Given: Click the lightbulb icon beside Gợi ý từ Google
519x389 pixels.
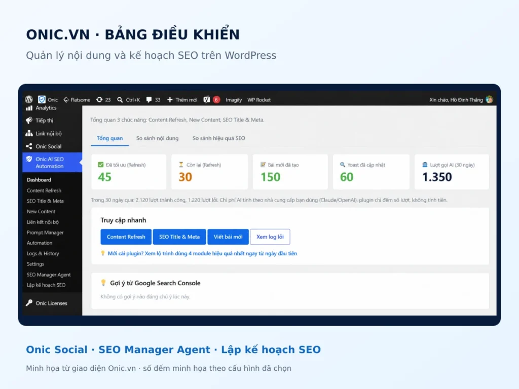Looking at the screenshot, I should [103, 283].
